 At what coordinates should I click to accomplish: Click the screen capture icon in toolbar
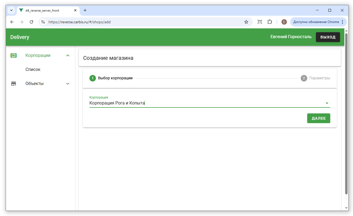click(260, 22)
